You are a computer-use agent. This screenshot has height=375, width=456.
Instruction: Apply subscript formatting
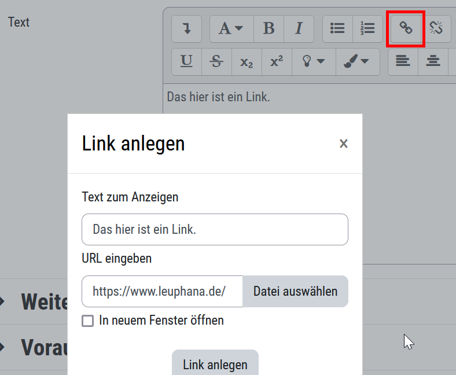coord(247,61)
